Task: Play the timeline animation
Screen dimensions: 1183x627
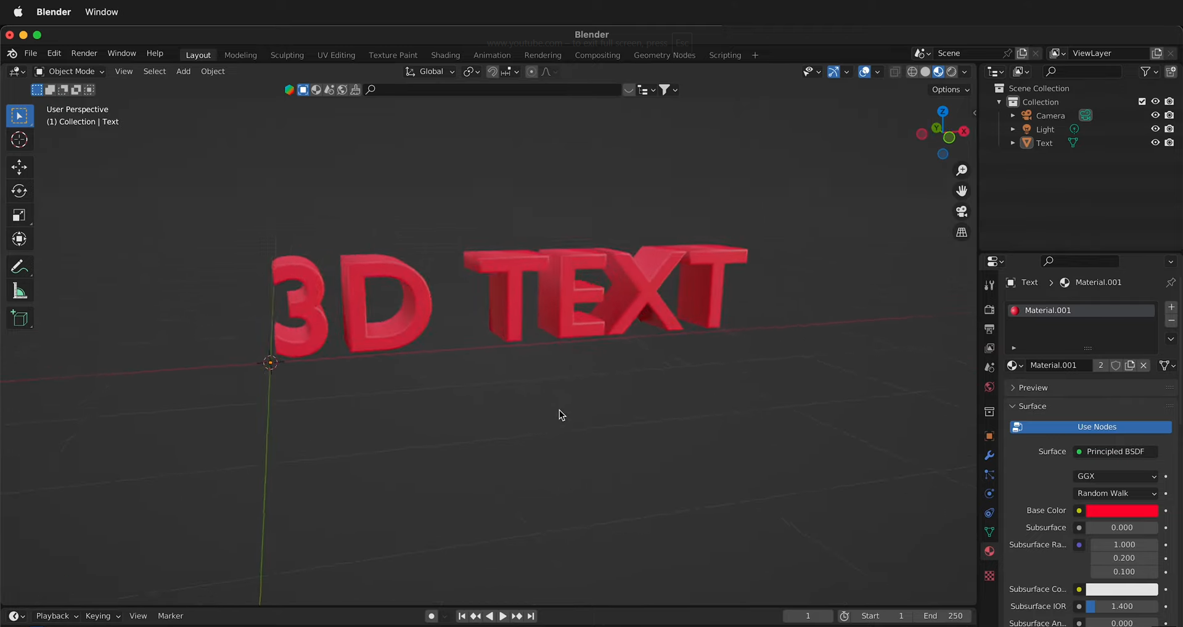Action: click(502, 616)
